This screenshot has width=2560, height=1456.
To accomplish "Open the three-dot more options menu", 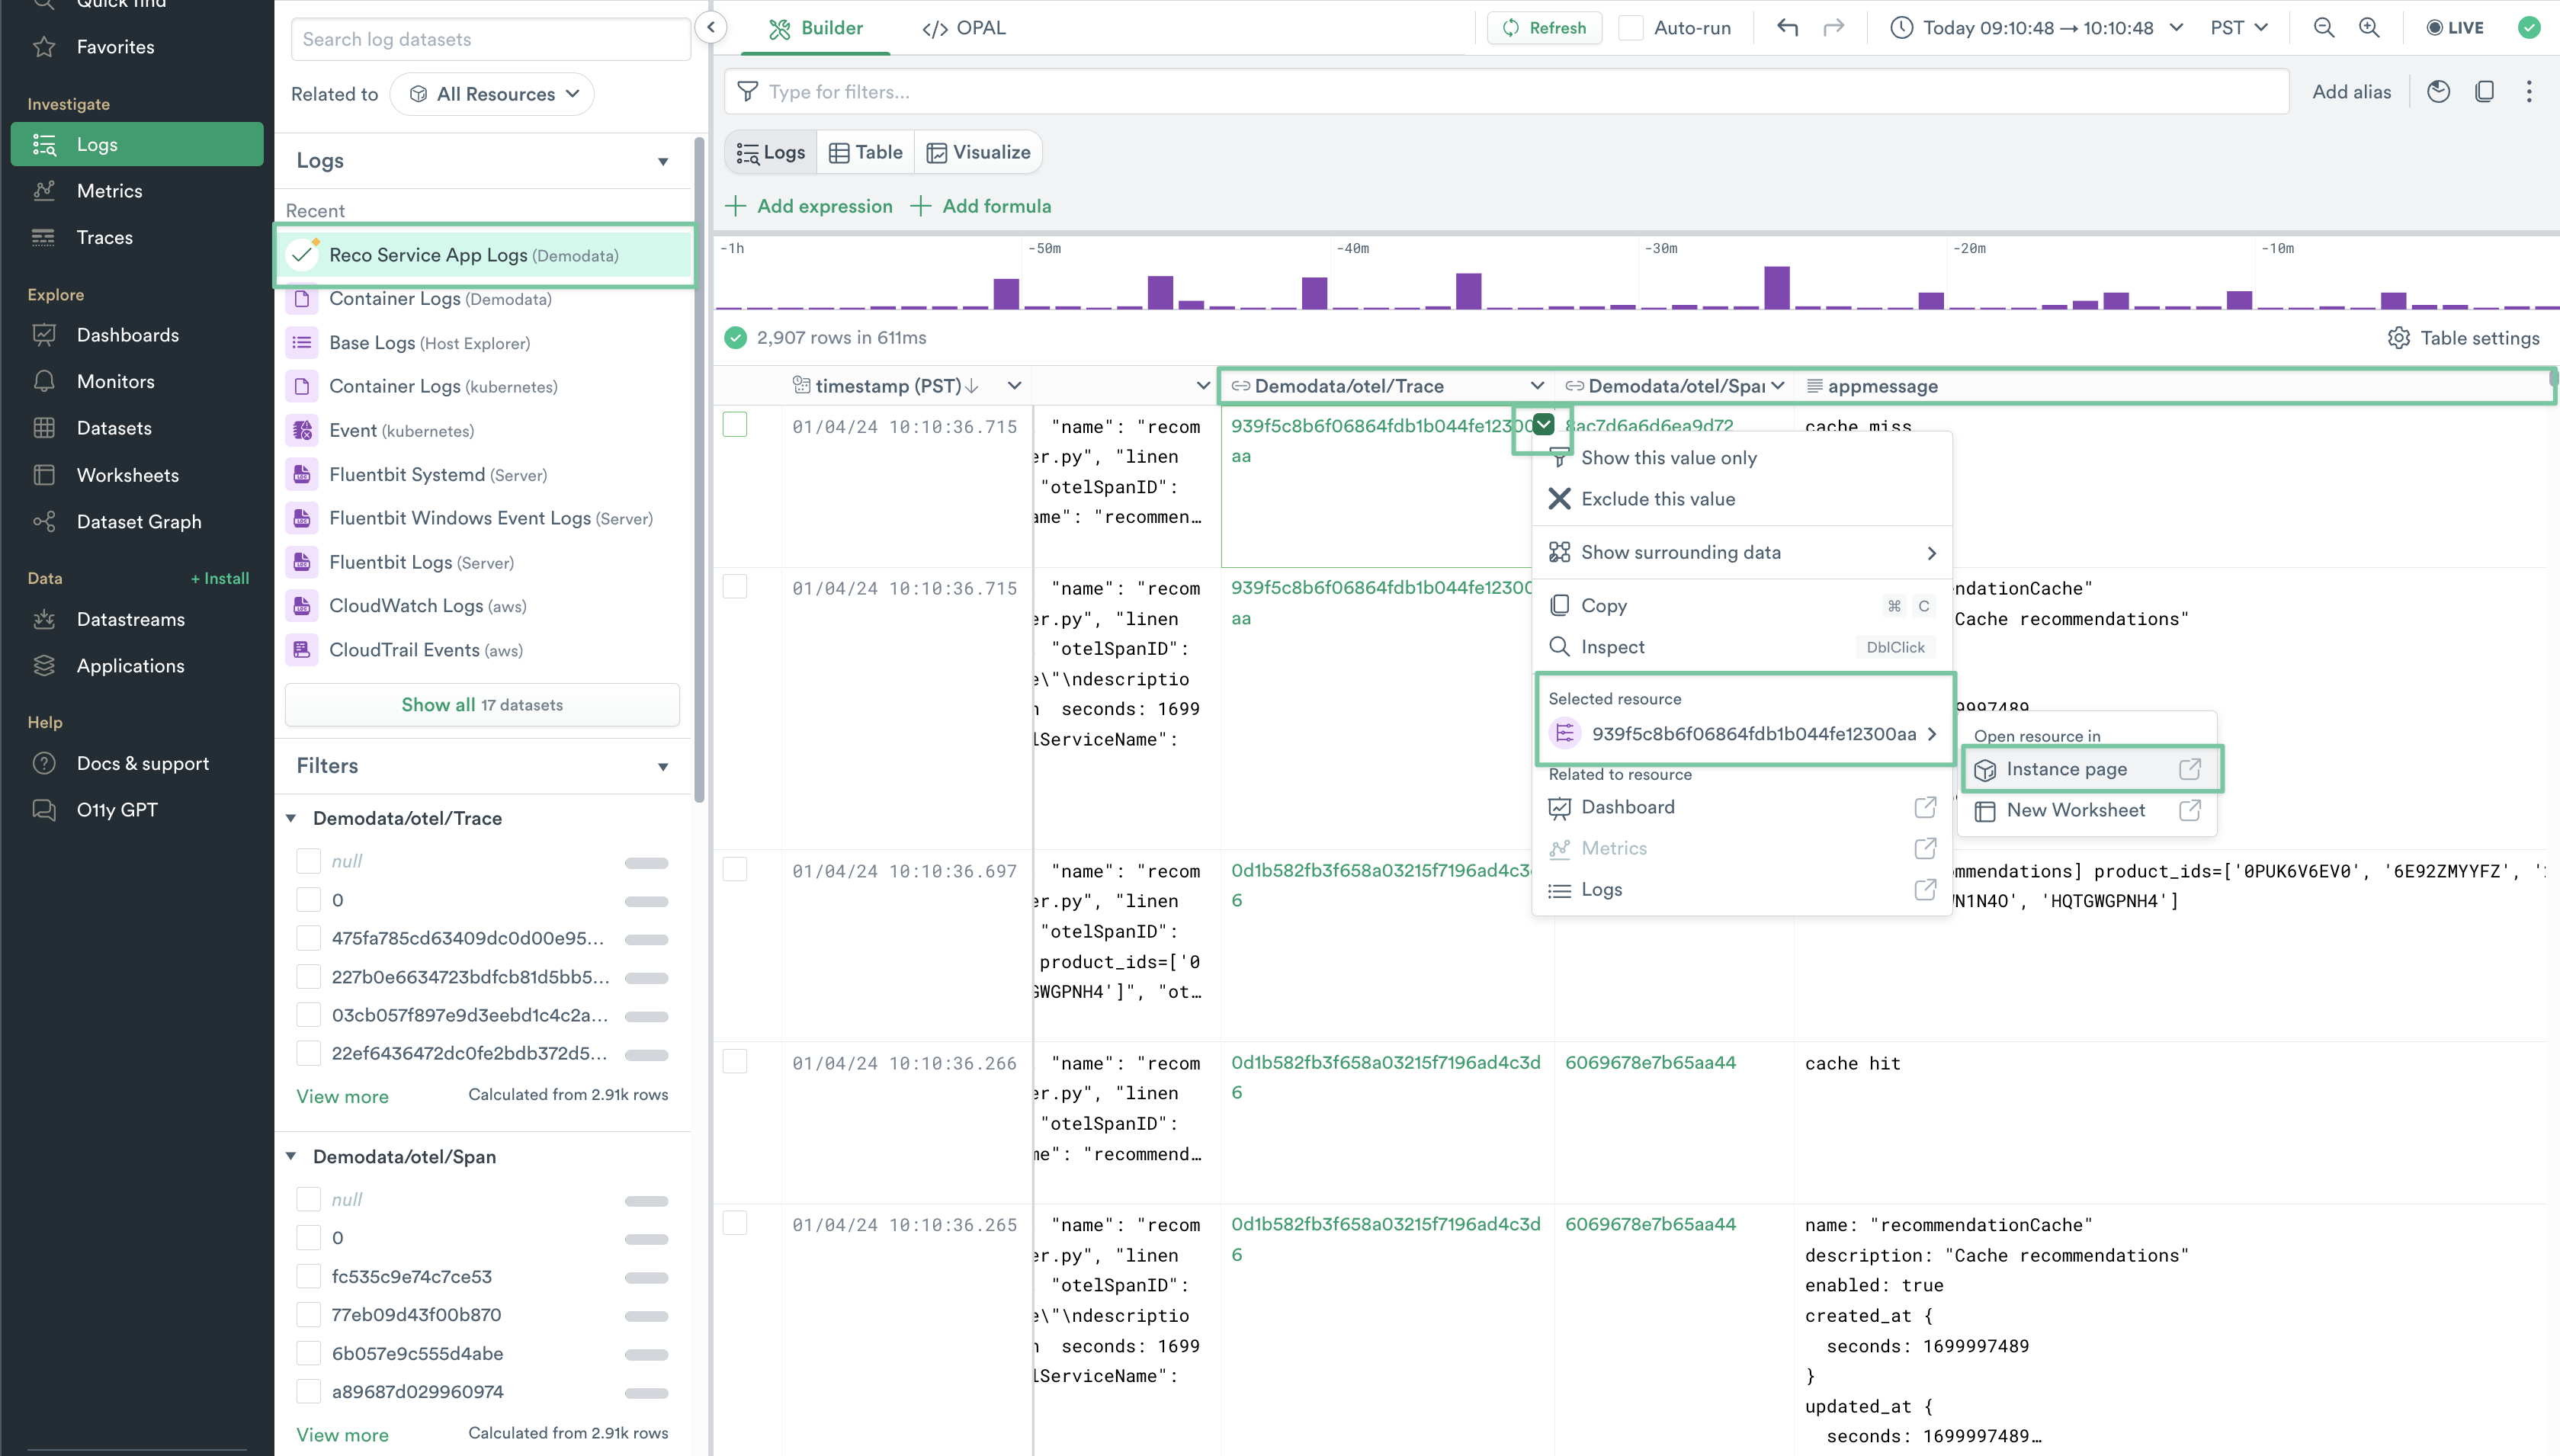I will [x=2529, y=92].
